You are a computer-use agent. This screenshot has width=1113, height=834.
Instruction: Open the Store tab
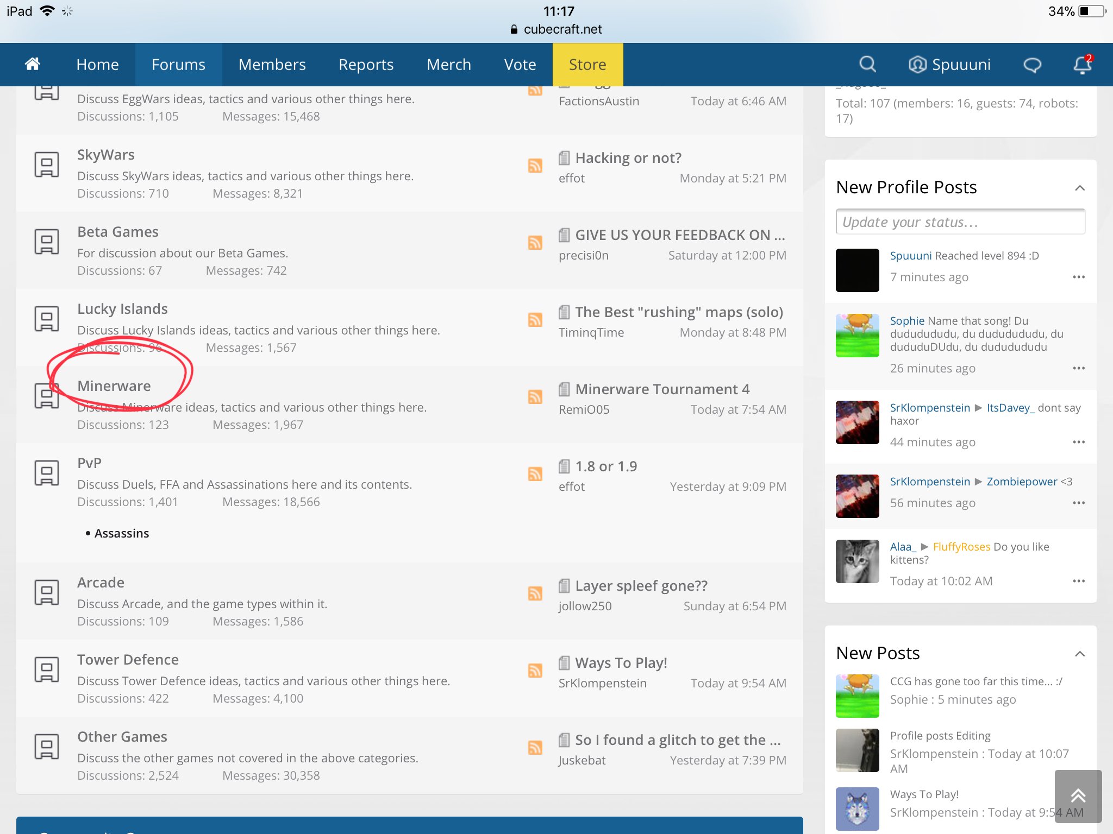click(x=587, y=65)
